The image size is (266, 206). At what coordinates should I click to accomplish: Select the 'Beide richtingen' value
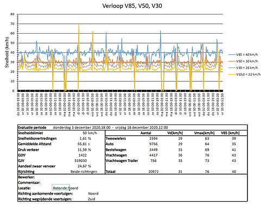[x=84, y=172]
